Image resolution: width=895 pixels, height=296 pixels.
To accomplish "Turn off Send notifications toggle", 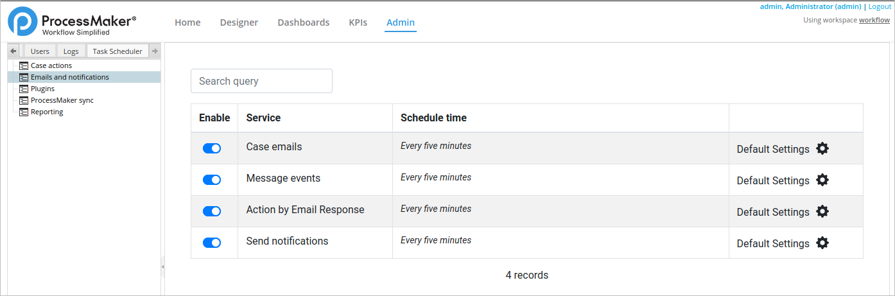I will point(212,243).
